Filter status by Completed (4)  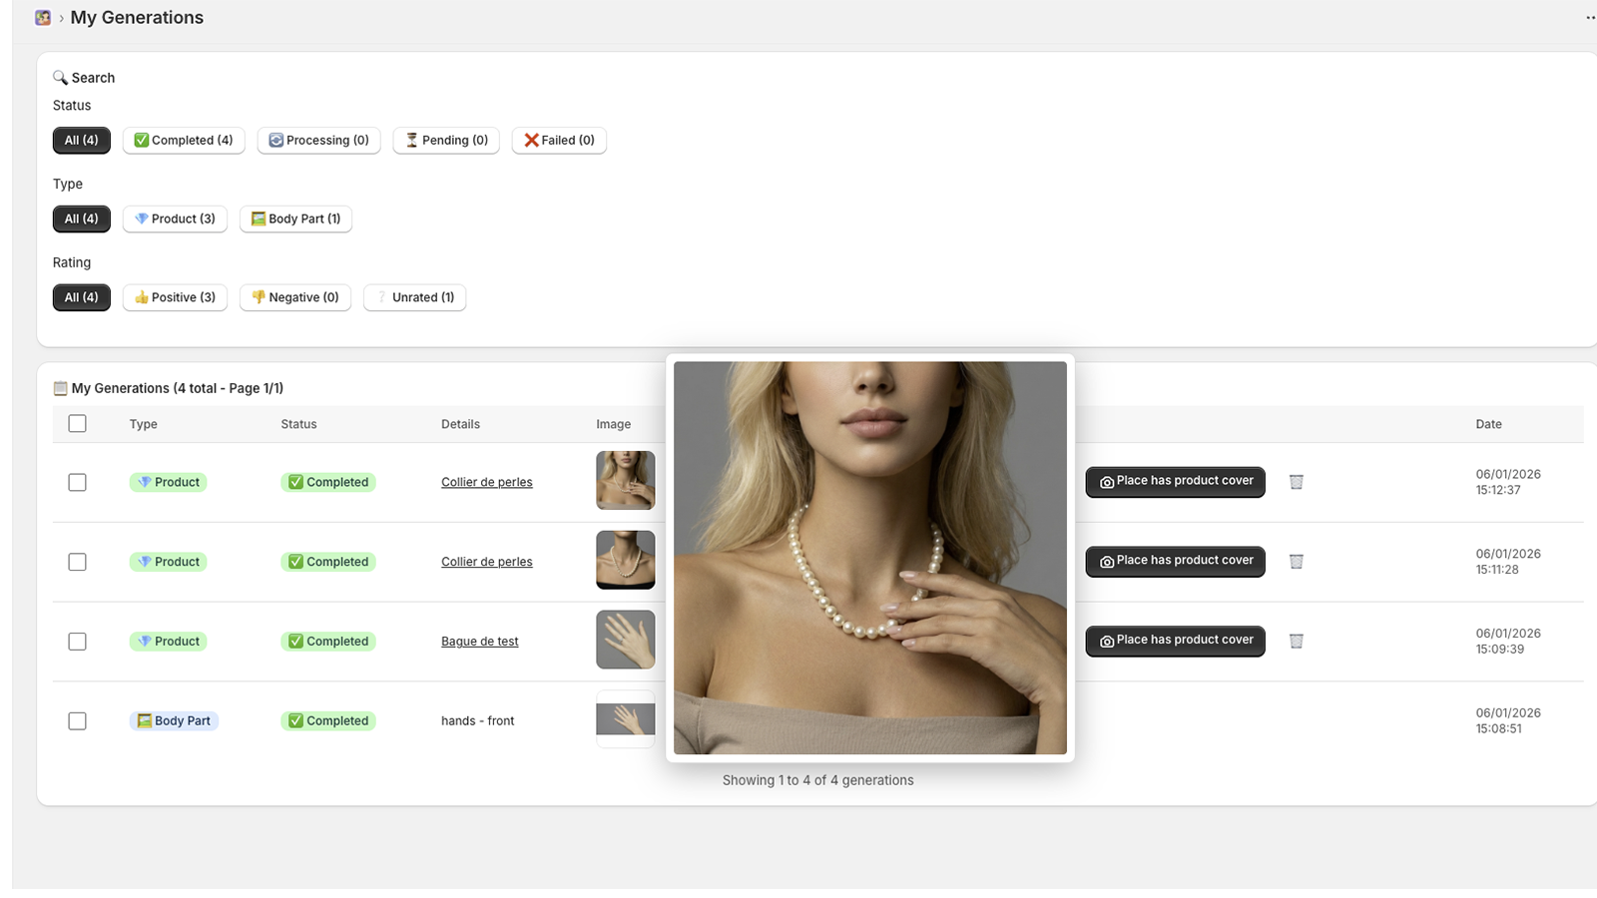pos(184,141)
